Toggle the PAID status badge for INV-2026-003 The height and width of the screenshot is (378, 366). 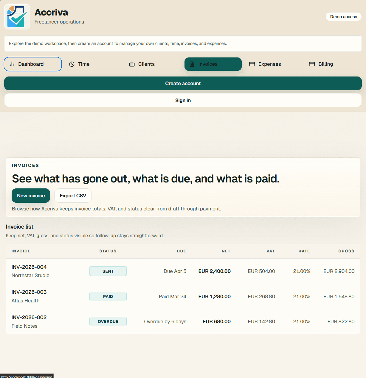[x=108, y=296]
